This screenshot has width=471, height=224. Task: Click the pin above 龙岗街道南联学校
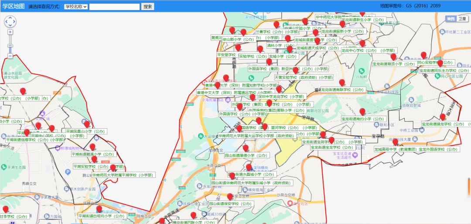(342, 83)
